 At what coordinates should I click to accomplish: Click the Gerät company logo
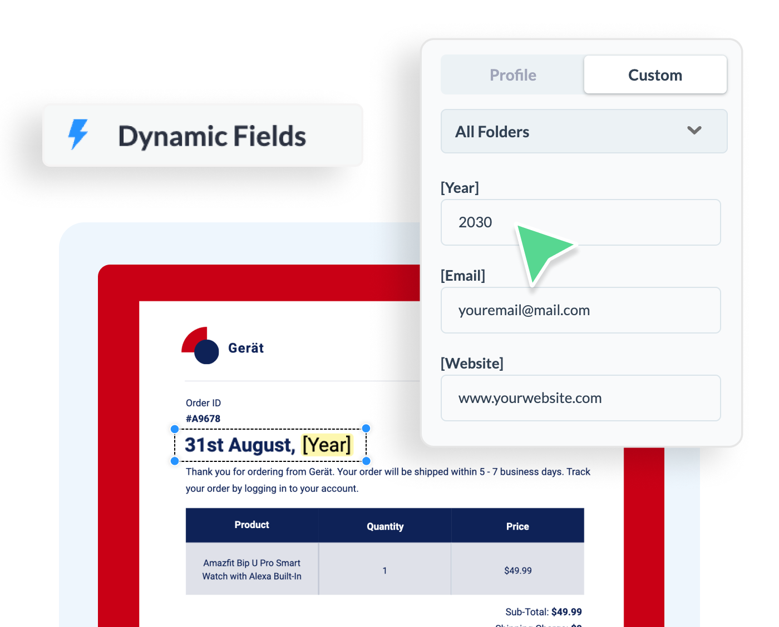222,347
